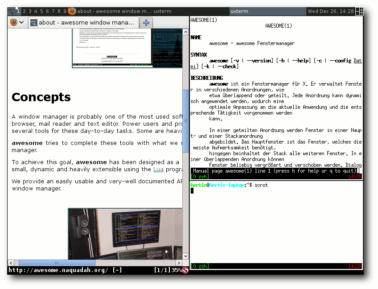Switch to workspace tag 3
This screenshot has width=378, height=289.
pos(30,11)
